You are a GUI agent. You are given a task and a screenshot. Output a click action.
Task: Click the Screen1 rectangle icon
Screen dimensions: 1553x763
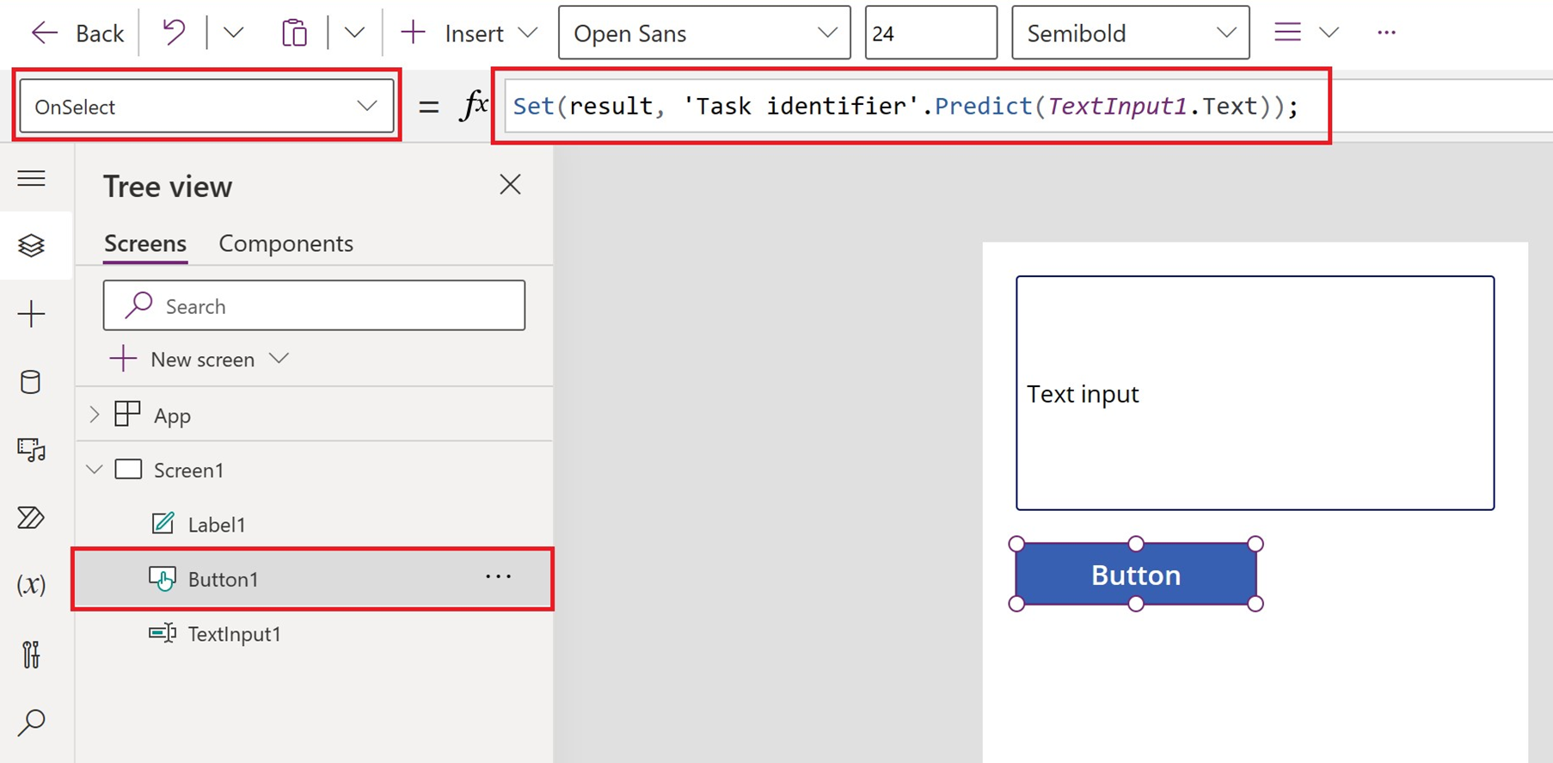(128, 470)
